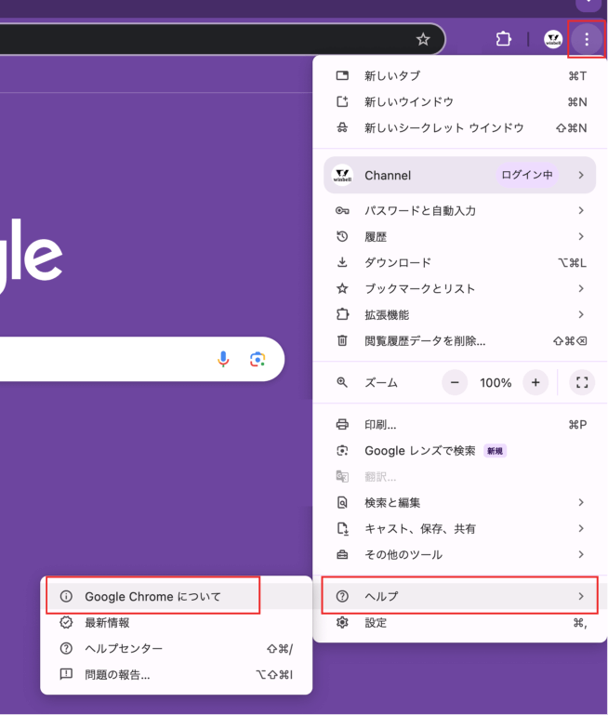Expand ブックマークとリスト submenu arrow
608x715 pixels.
pyautogui.click(x=581, y=288)
